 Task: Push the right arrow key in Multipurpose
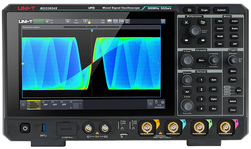coord(203,40)
